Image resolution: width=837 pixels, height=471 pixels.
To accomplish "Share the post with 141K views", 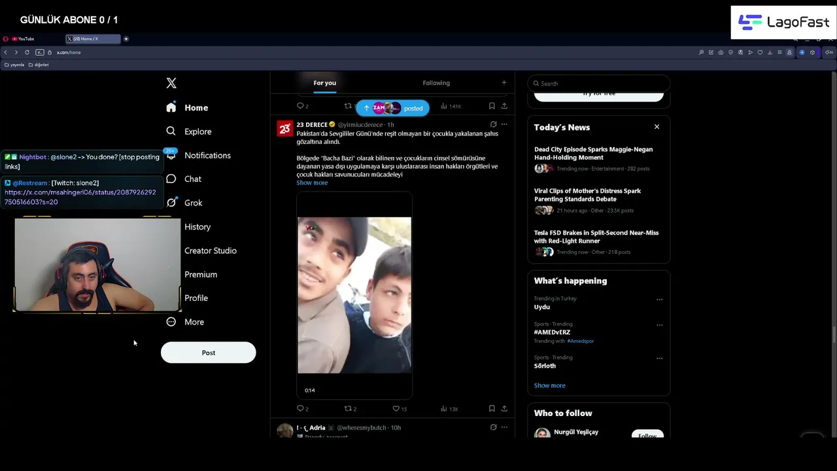I will coord(504,106).
